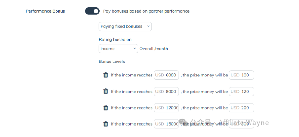Viewport: 299px width, 137px height.
Task: Select the prize money field showing 200
Action: pyautogui.click(x=241, y=108)
